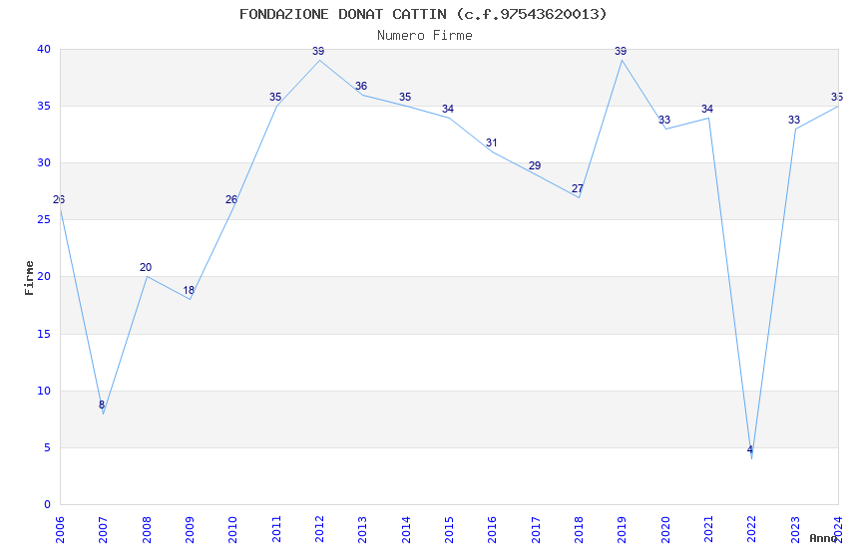Click the data value 29 for 2017
The width and height of the screenshot is (848, 548).
coord(535,165)
